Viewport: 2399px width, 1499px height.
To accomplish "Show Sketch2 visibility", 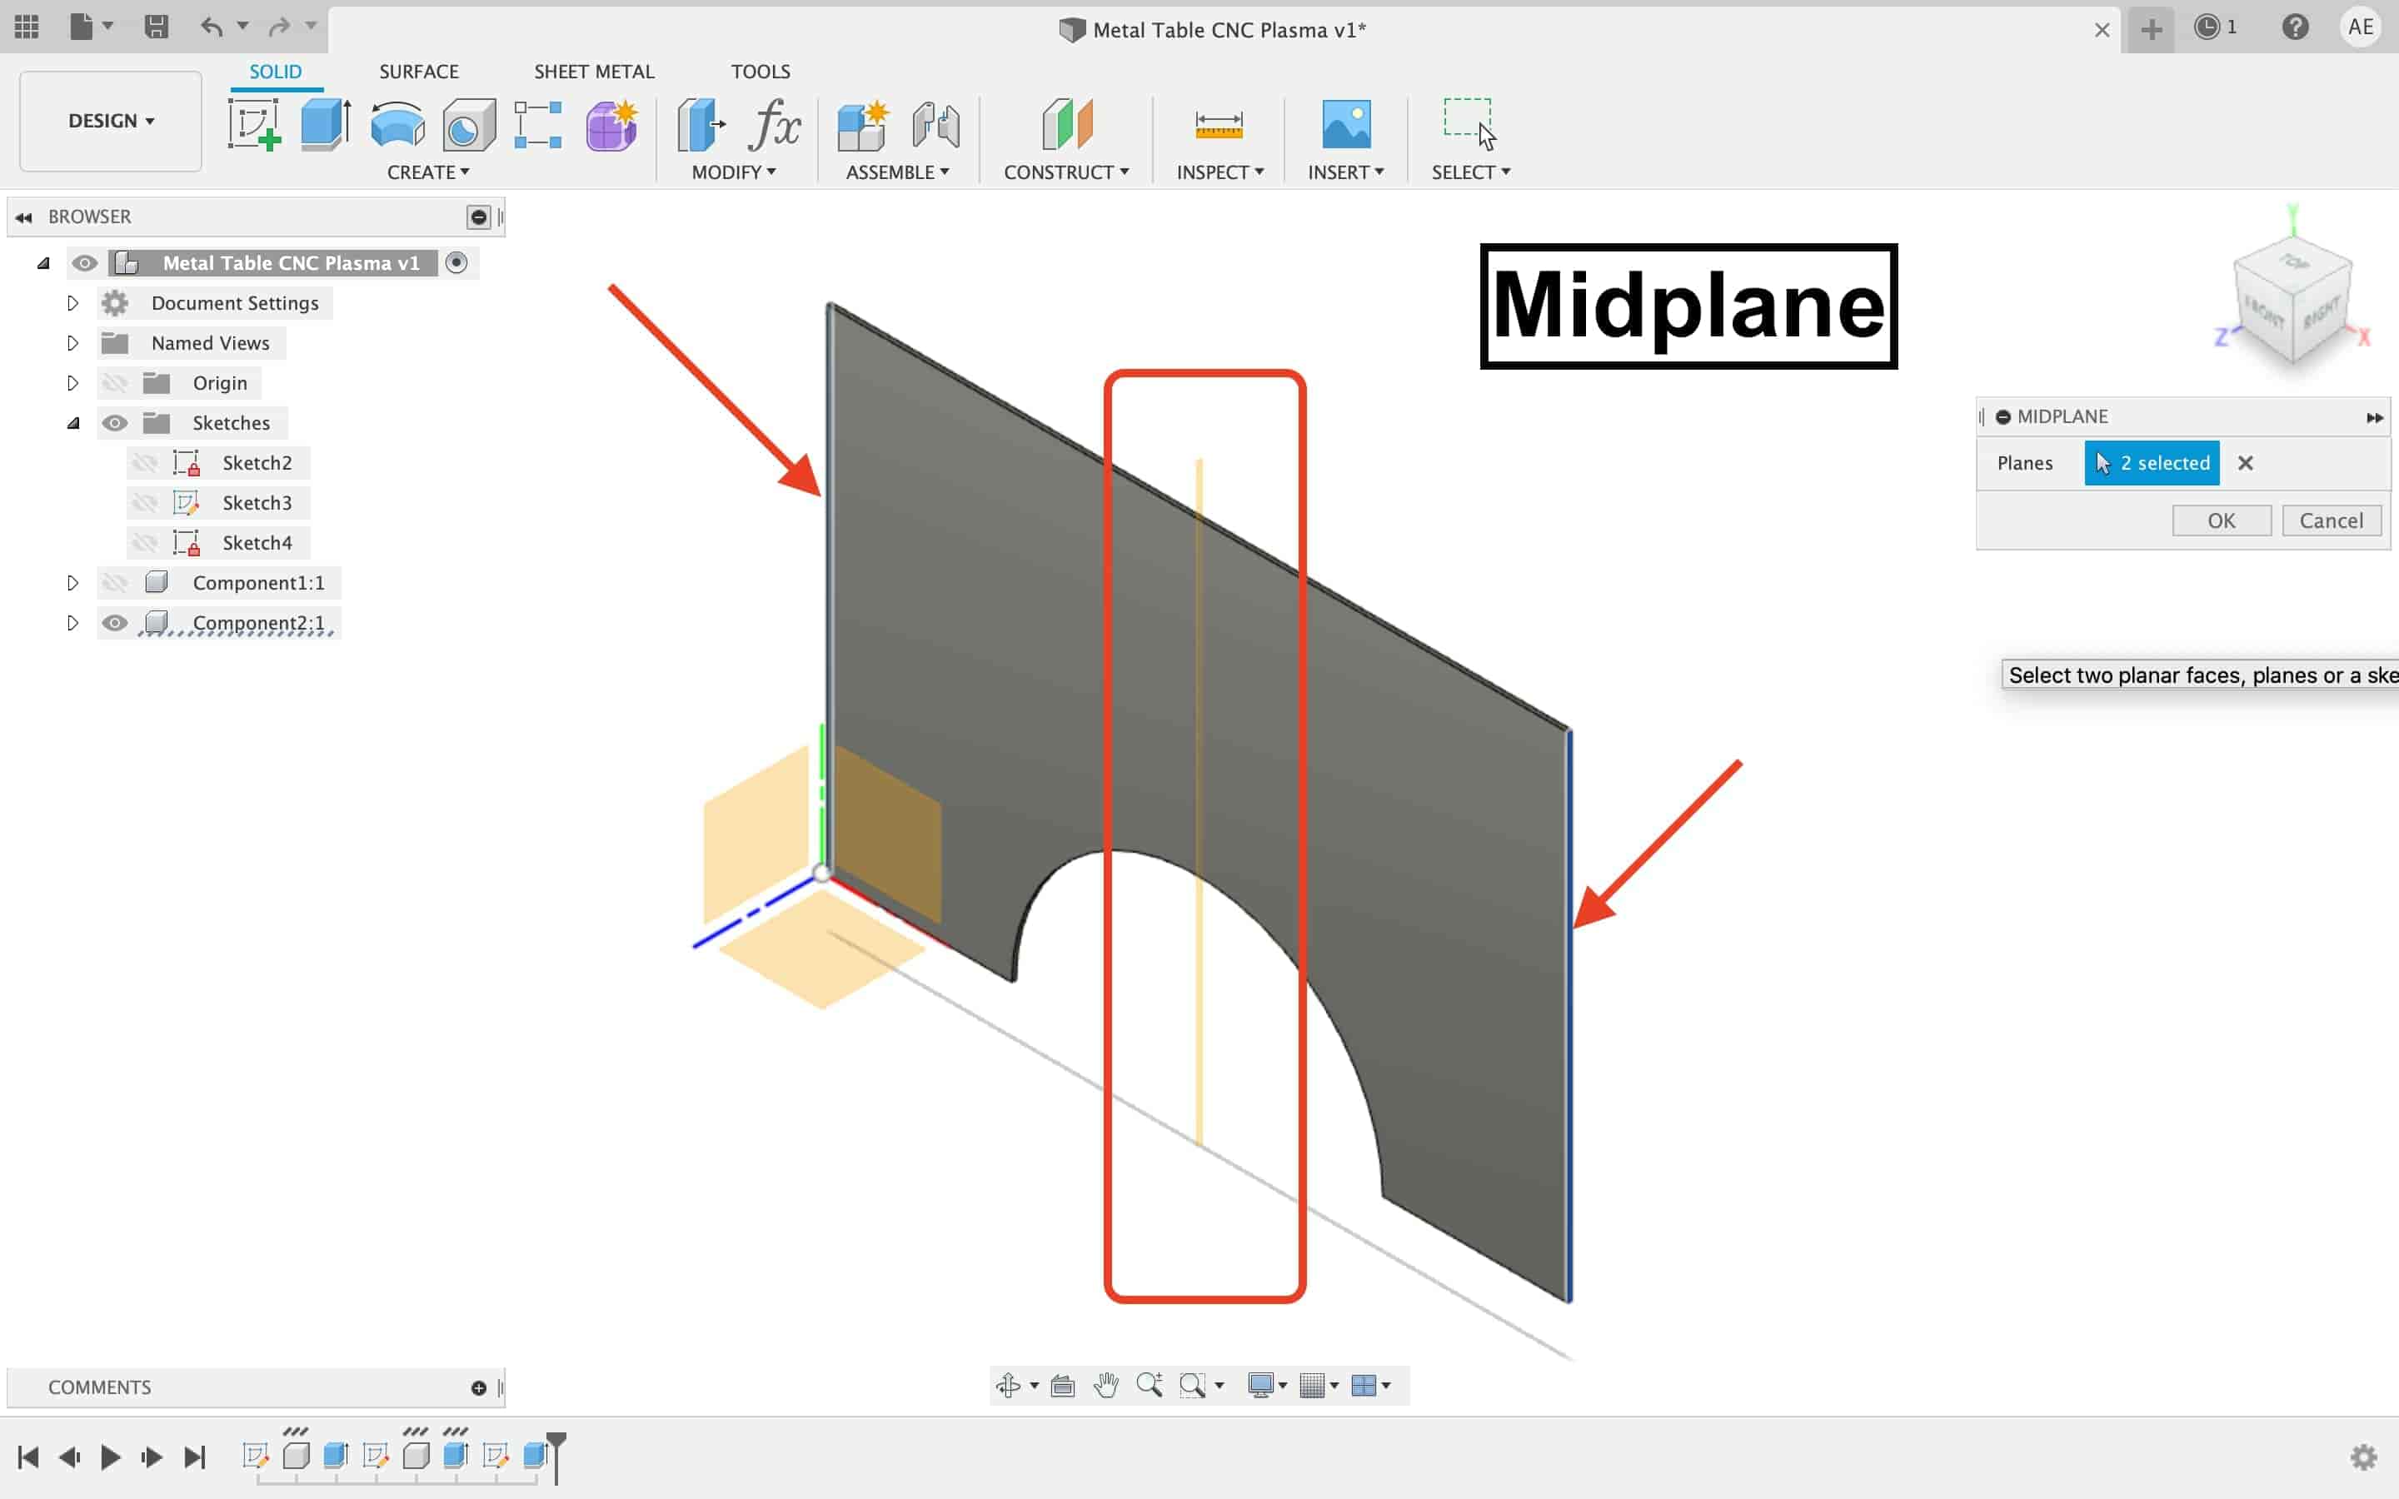I will 145,463.
